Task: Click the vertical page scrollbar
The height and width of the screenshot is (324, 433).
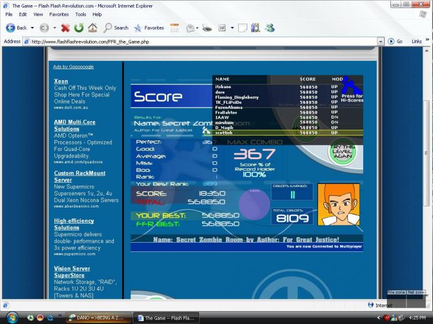Action: [427, 153]
